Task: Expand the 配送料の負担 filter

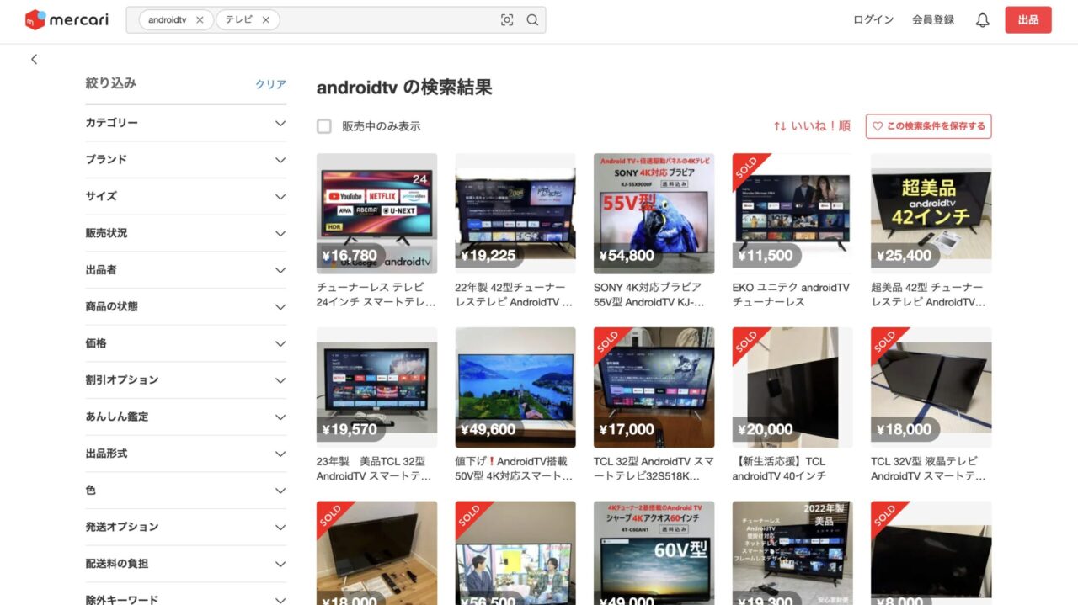Action: click(x=186, y=564)
